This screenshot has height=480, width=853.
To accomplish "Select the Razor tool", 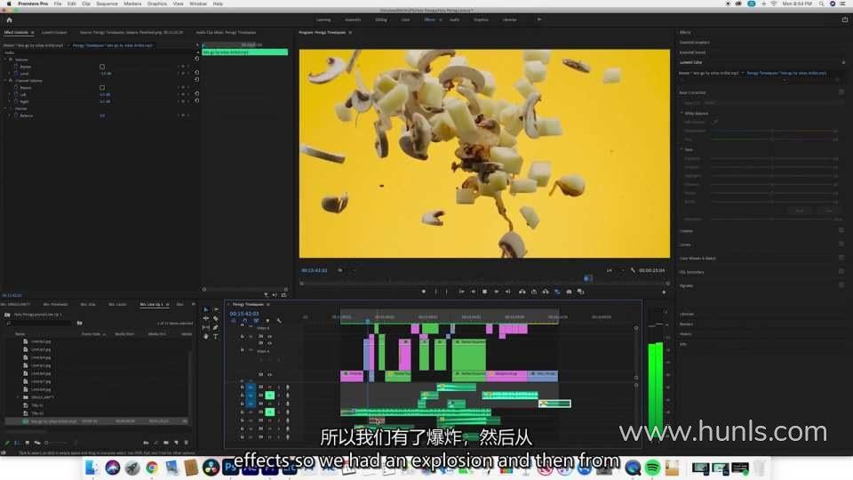I will 215,318.
